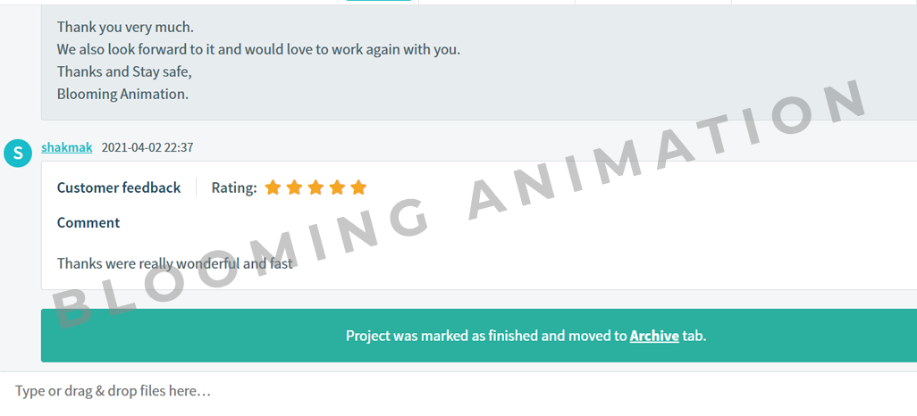Screen dimensions: 917x416
Task: Click the 'Thanks and Stay safe,' line
Action: [124, 71]
